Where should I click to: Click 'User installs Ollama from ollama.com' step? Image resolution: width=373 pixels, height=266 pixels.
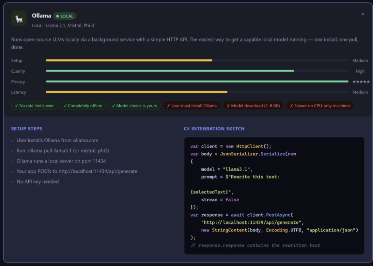pos(57,140)
